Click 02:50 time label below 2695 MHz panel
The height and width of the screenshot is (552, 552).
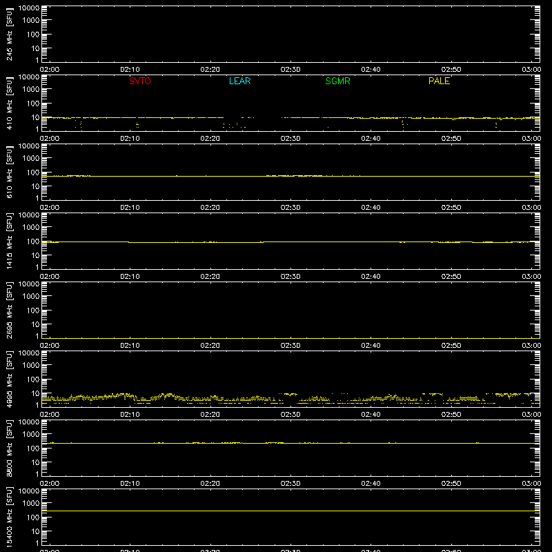[x=451, y=346]
